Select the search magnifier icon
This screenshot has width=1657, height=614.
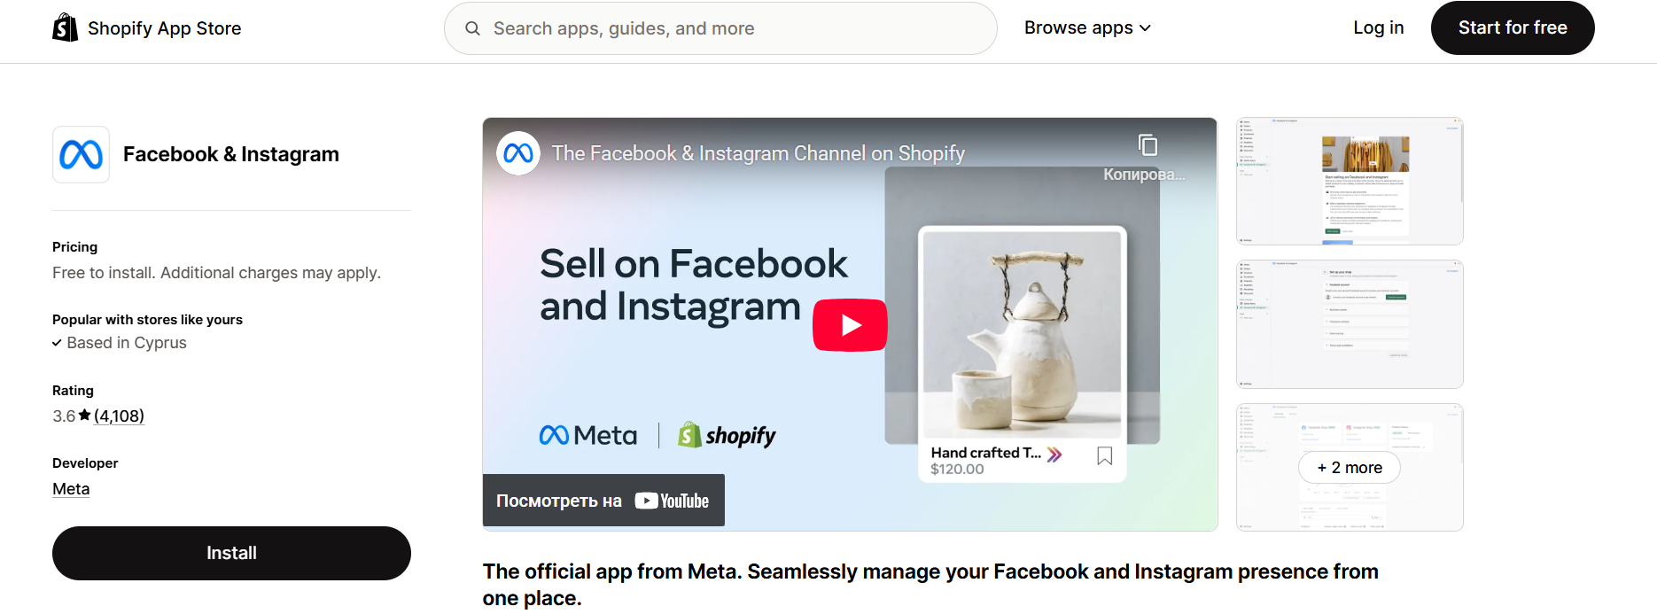(x=472, y=27)
